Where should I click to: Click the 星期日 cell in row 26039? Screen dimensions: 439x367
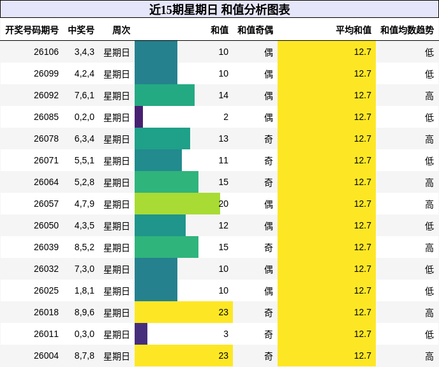click(117, 248)
